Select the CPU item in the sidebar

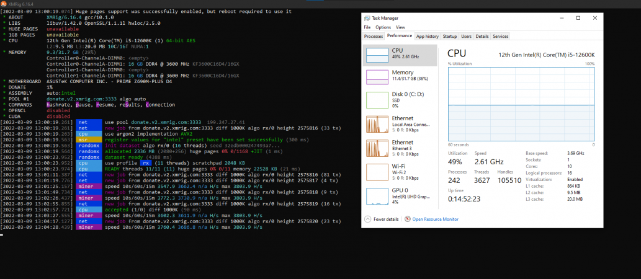(x=400, y=55)
